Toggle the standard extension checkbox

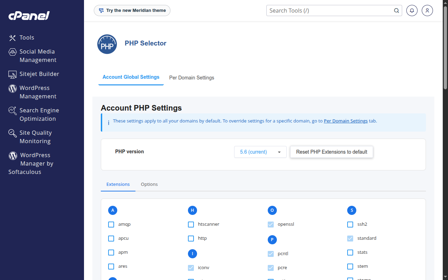(x=350, y=238)
